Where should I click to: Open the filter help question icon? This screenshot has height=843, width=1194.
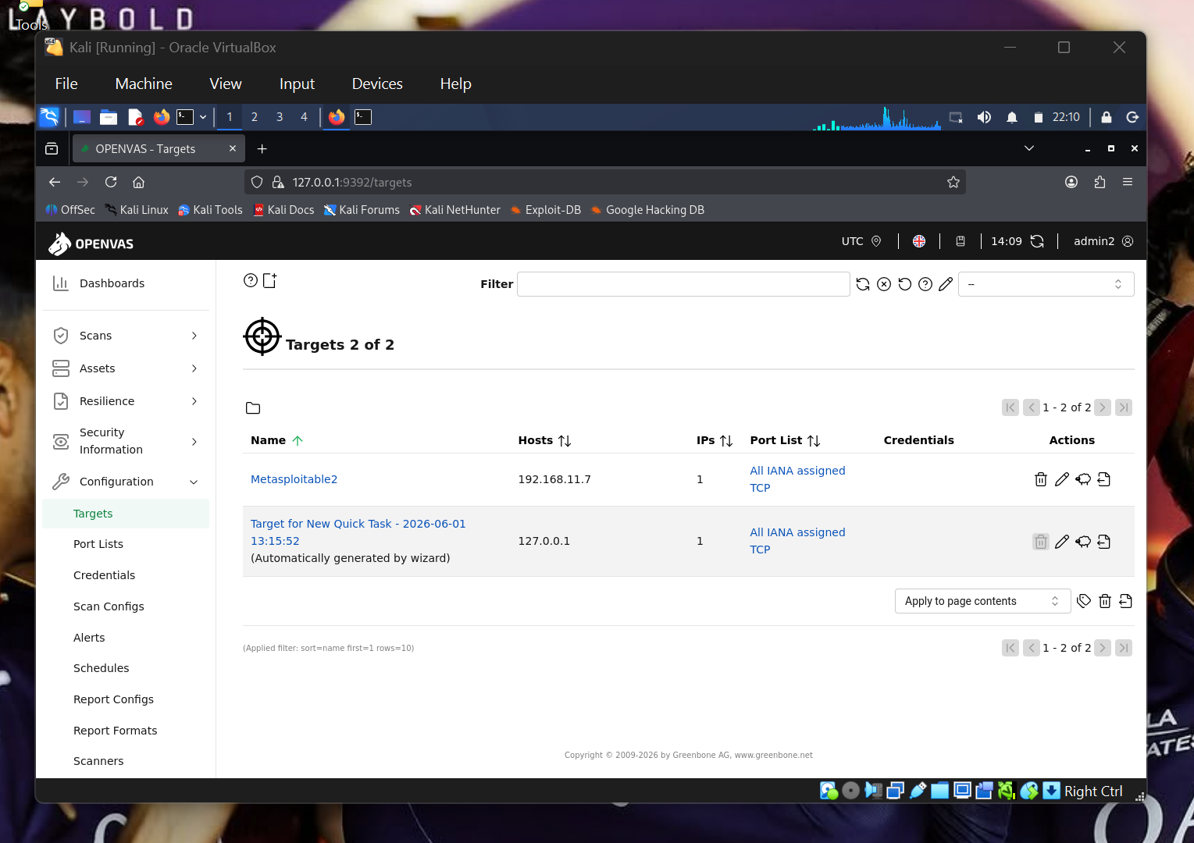[x=925, y=284]
